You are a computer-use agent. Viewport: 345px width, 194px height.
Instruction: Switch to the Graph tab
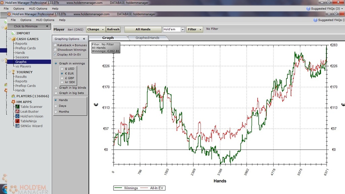point(108,38)
